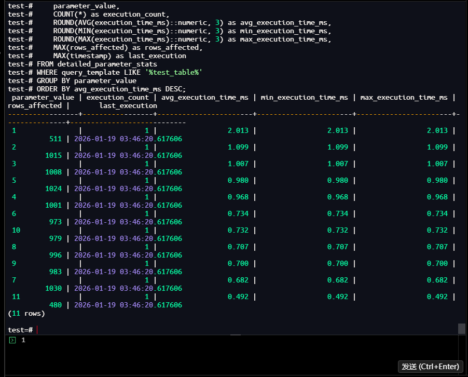The height and width of the screenshot is (377, 468).
Task: Click min value 0.732 for parameter 10
Action: point(338,231)
